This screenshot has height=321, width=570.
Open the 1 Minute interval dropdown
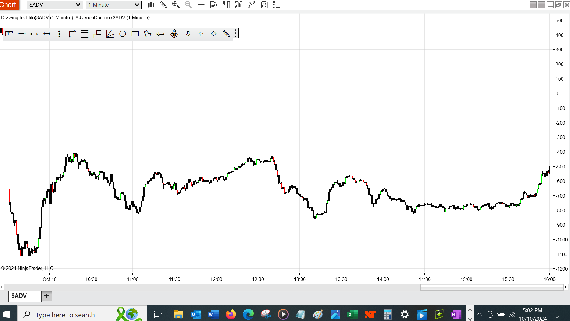pos(114,5)
